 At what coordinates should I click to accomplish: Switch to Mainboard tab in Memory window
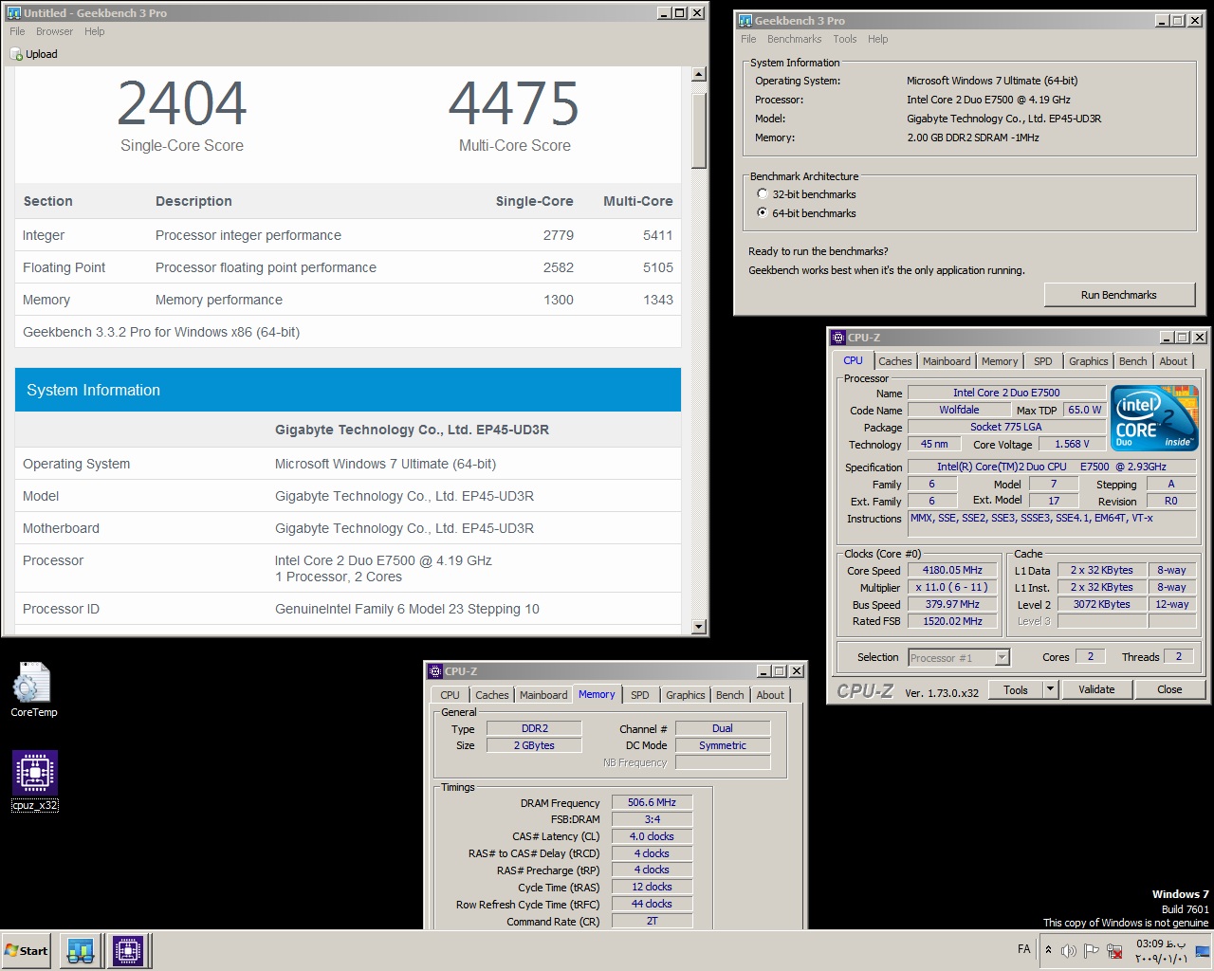(x=543, y=695)
